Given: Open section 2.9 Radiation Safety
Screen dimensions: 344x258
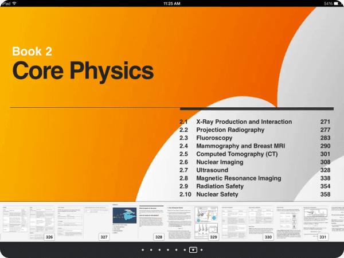Looking at the screenshot, I should 220,186.
